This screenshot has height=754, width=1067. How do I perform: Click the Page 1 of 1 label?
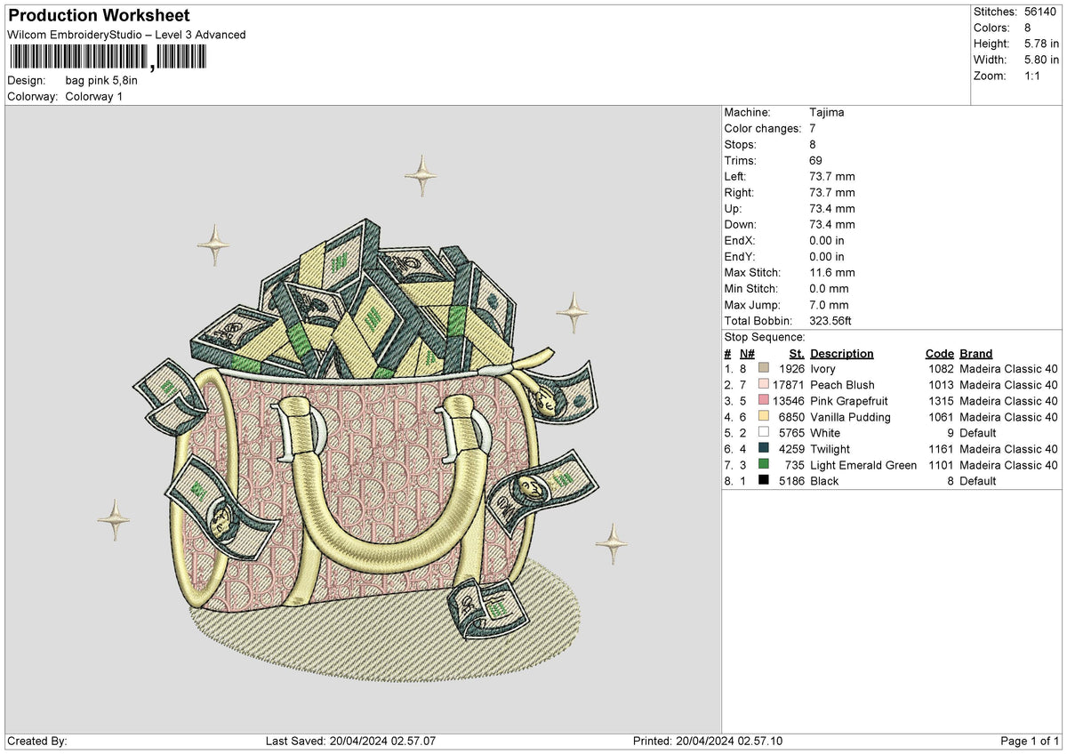click(x=1030, y=741)
